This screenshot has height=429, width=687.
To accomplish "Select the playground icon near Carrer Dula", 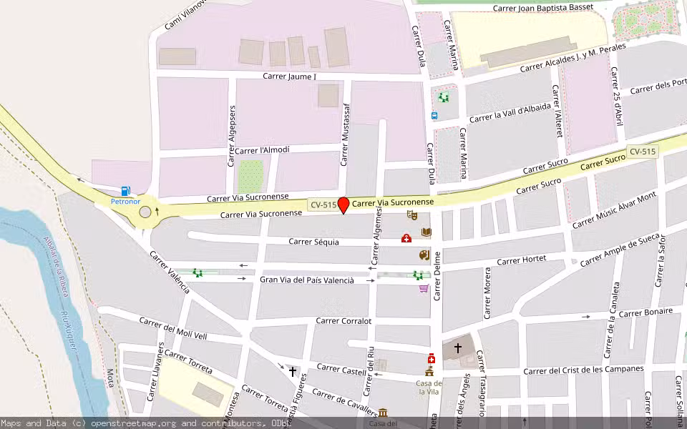I will [444, 97].
